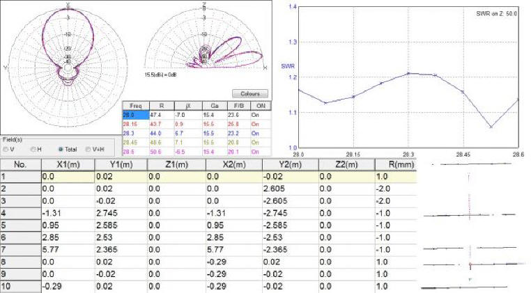Screen dimensions: 531x293
Task: Click Y2 value 2.605 in wire 2
Action: [290, 189]
